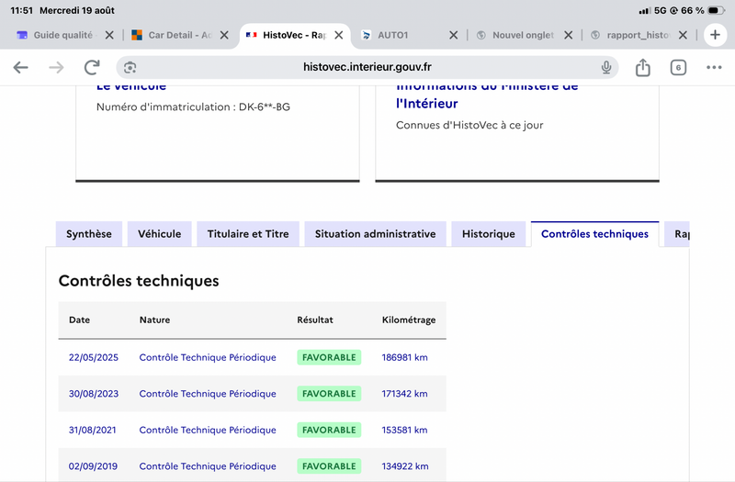
Task: Open the Situation administrative tab
Action: click(375, 234)
